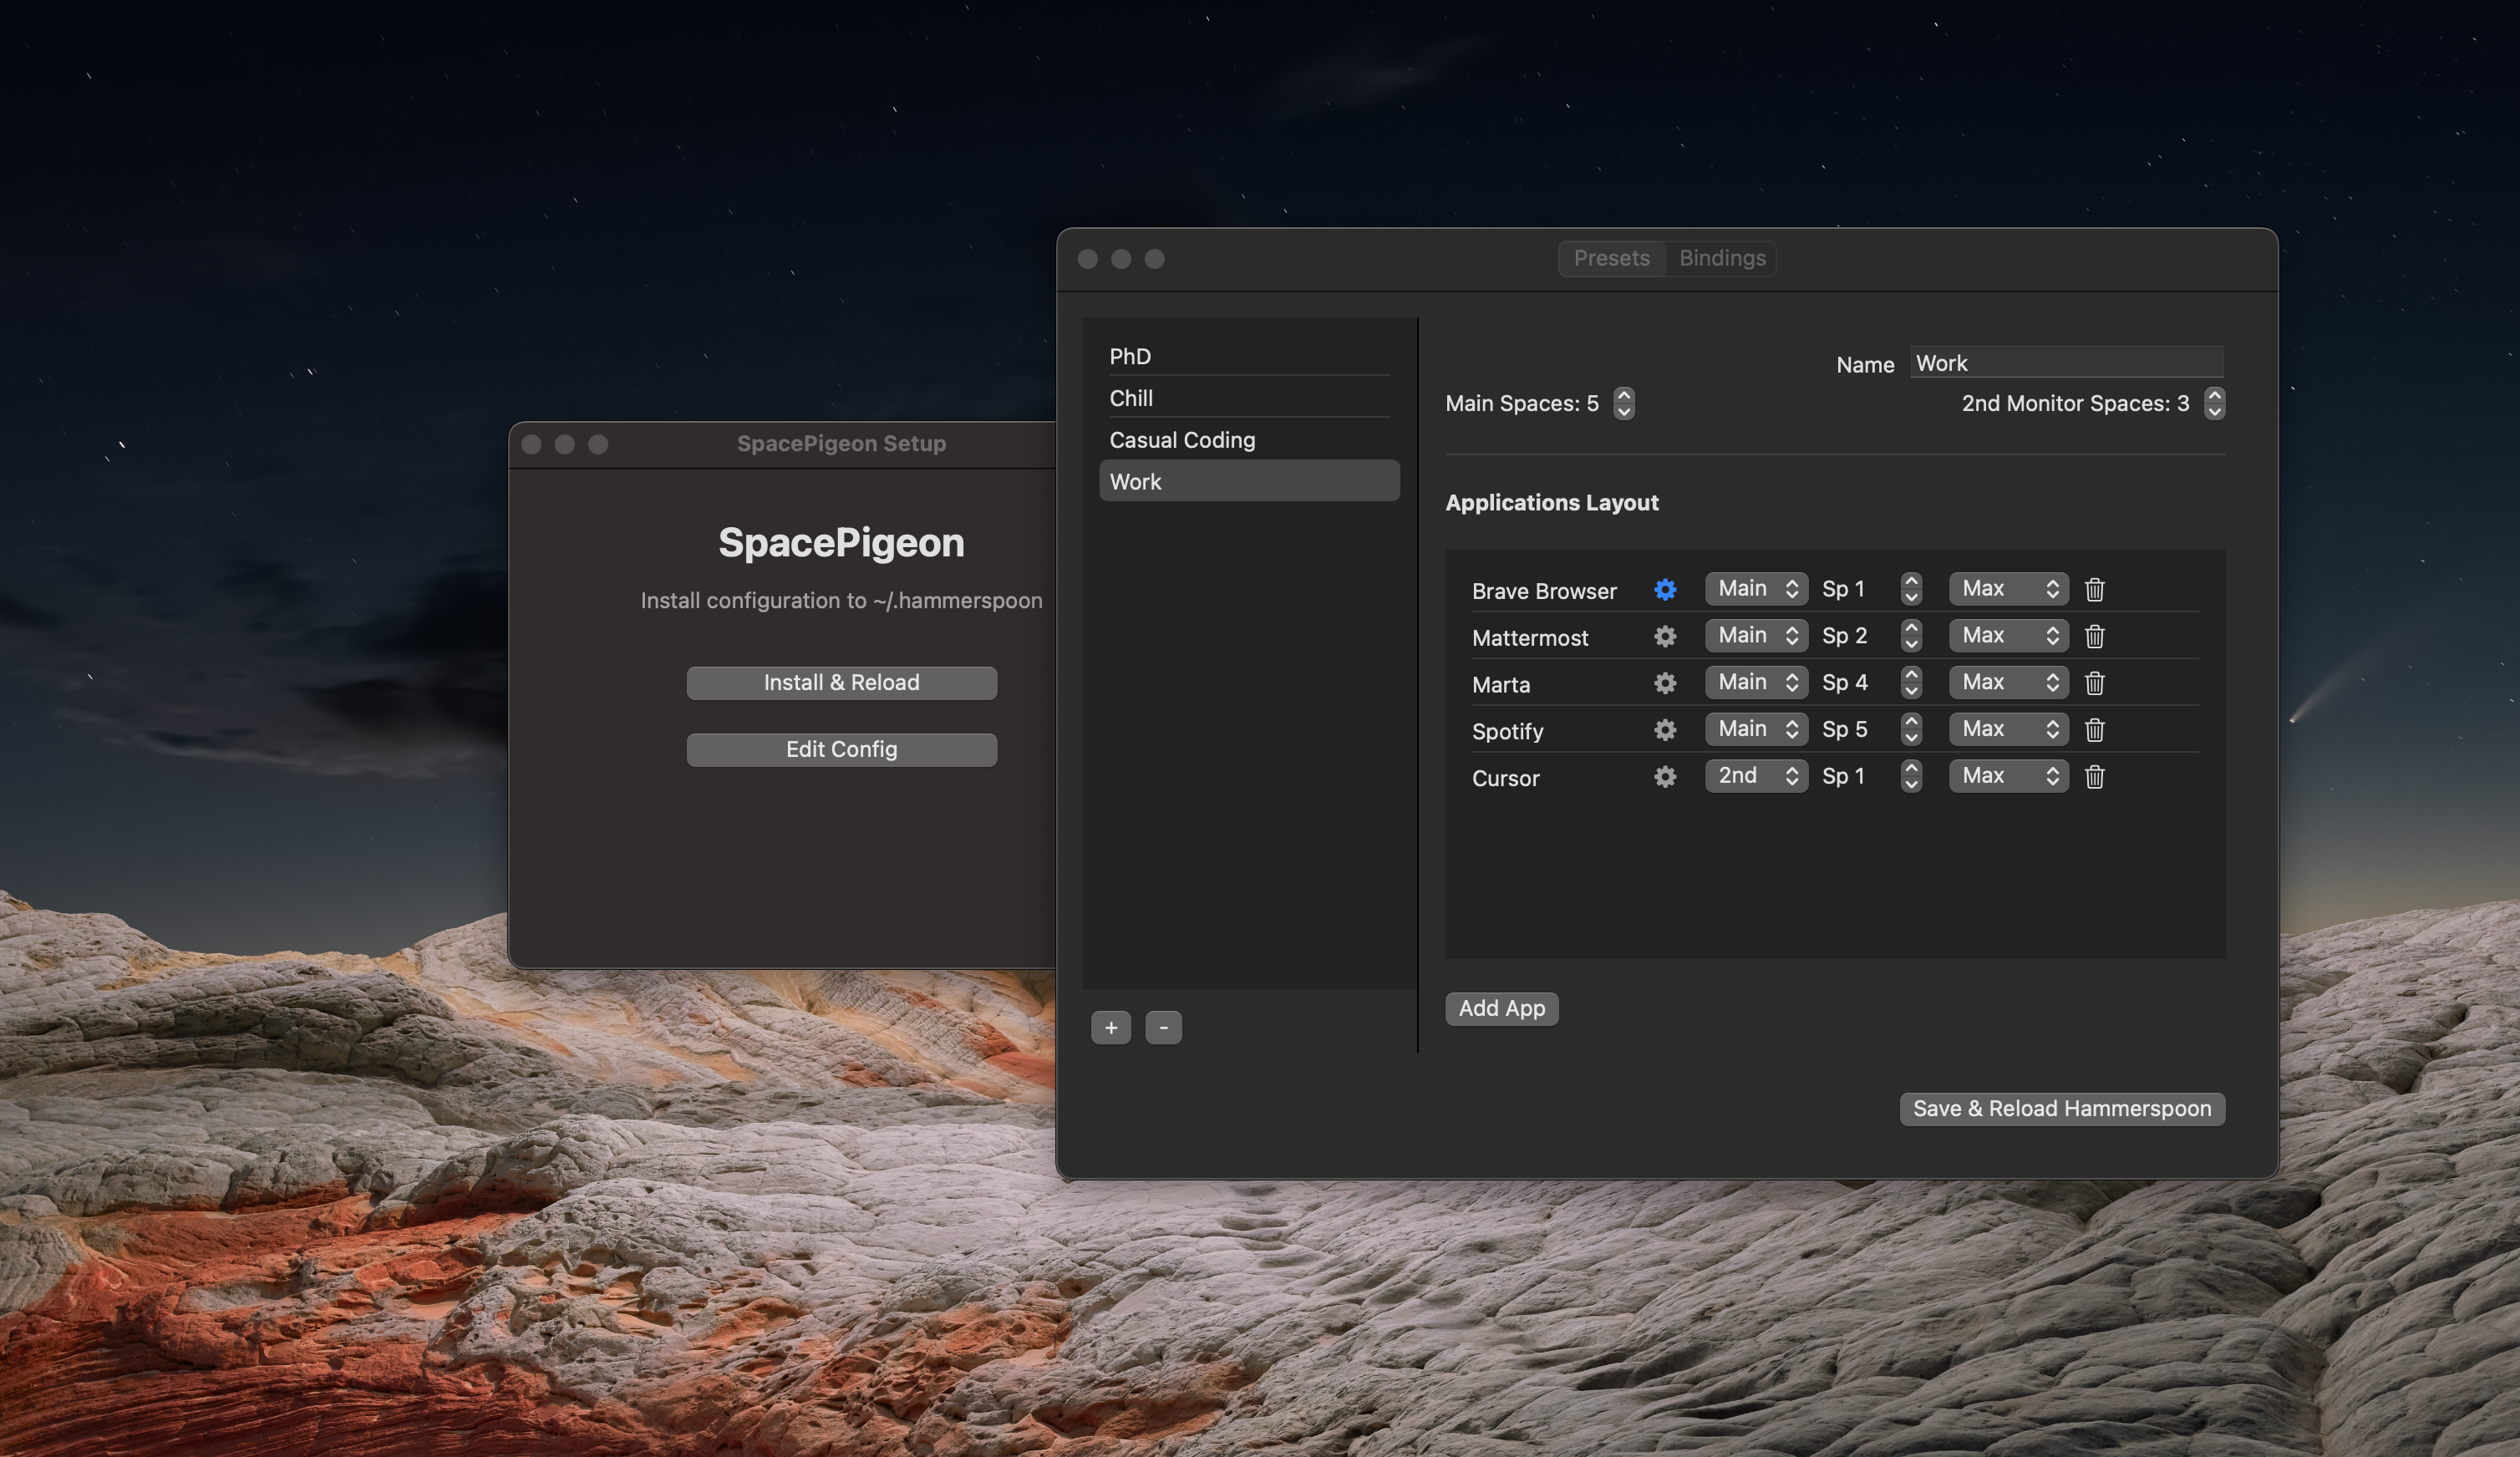Open settings gear for Brave Browser
Viewport: 2520px width, 1457px height.
click(x=1664, y=589)
